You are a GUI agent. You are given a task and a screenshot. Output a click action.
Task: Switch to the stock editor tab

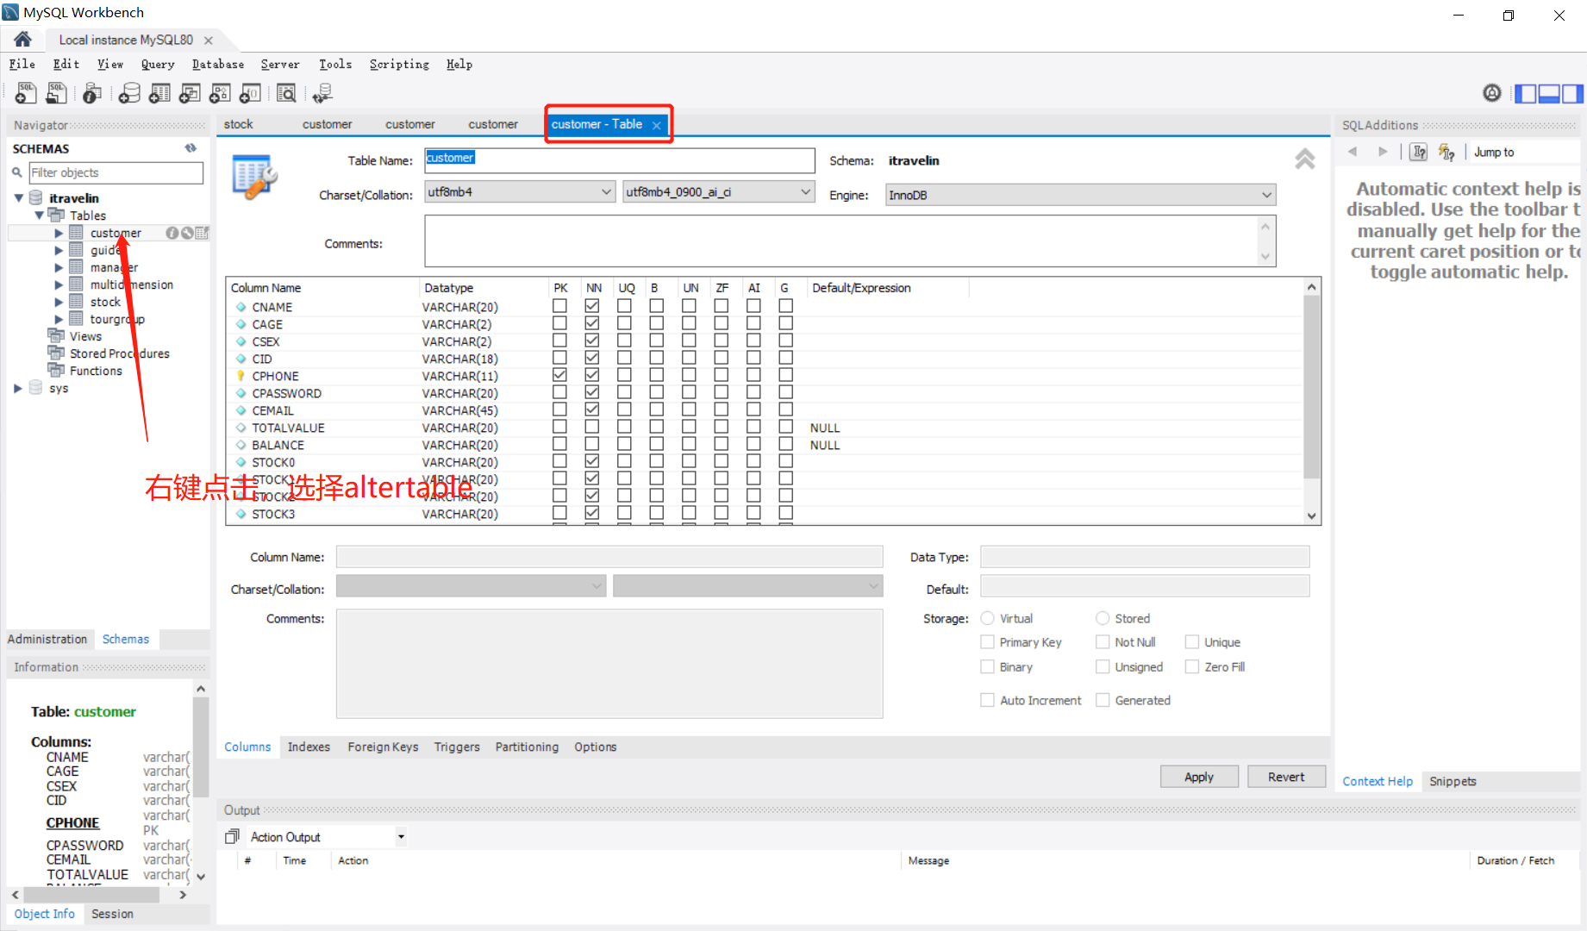pos(239,124)
